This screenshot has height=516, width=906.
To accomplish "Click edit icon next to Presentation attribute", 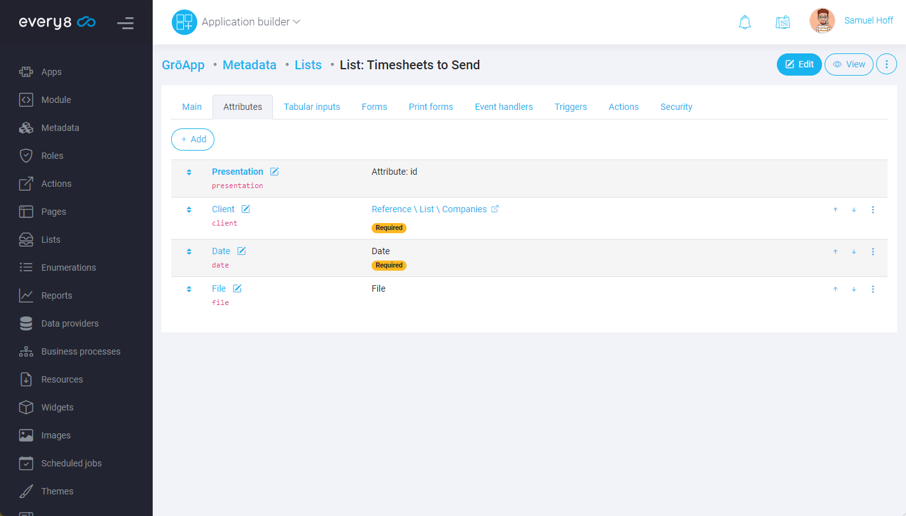I will click(274, 172).
